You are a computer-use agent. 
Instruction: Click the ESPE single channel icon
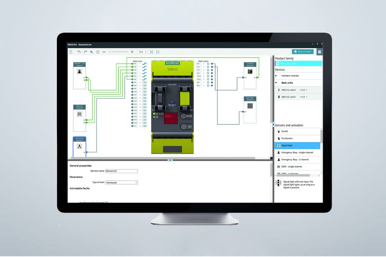pos(279,167)
